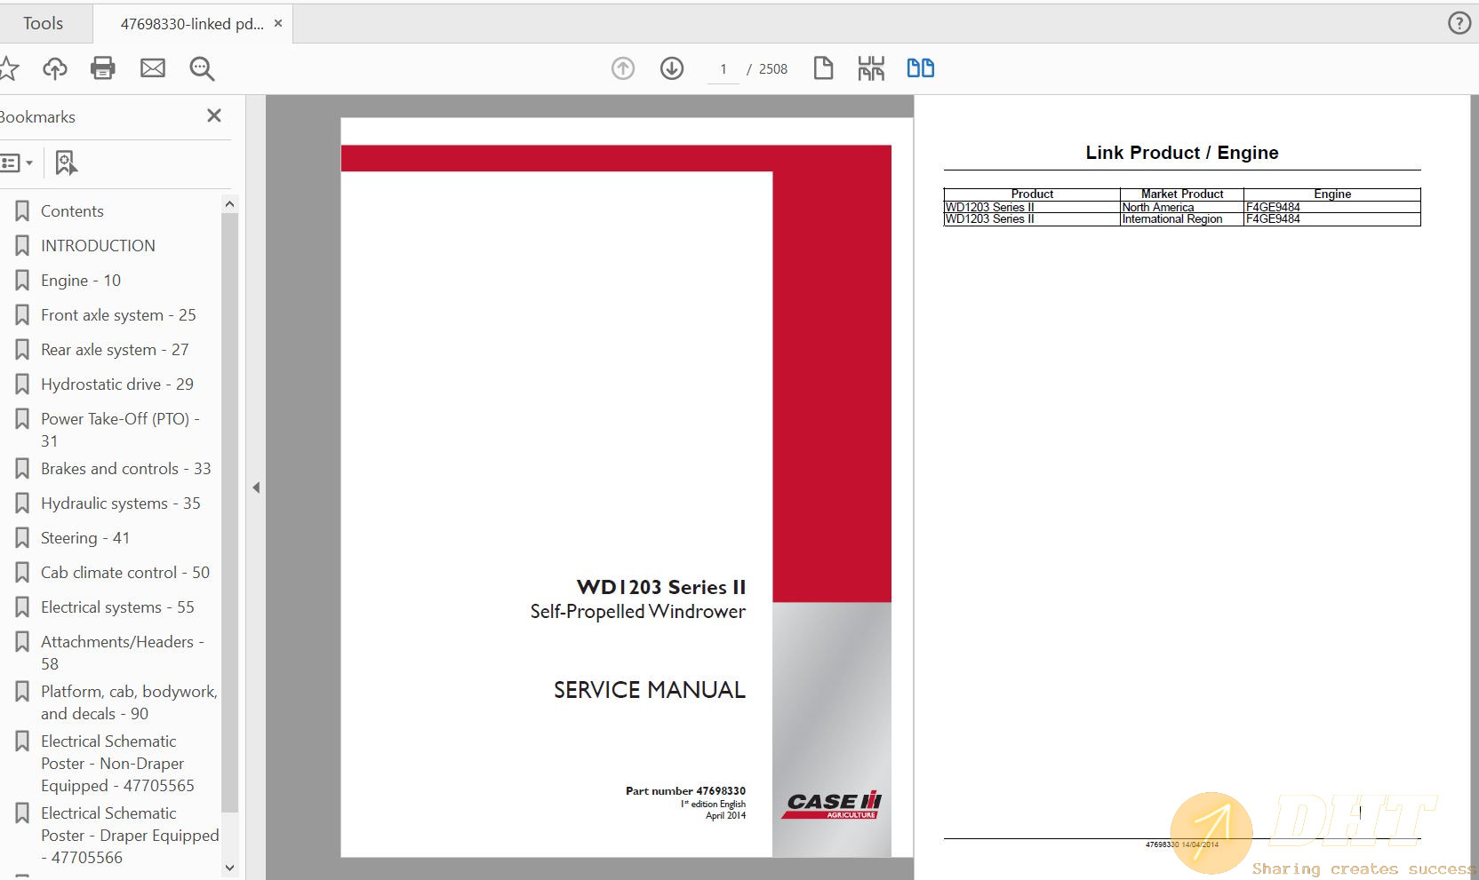Click the Part number 47698330 text
1479x880 pixels.
685,790
